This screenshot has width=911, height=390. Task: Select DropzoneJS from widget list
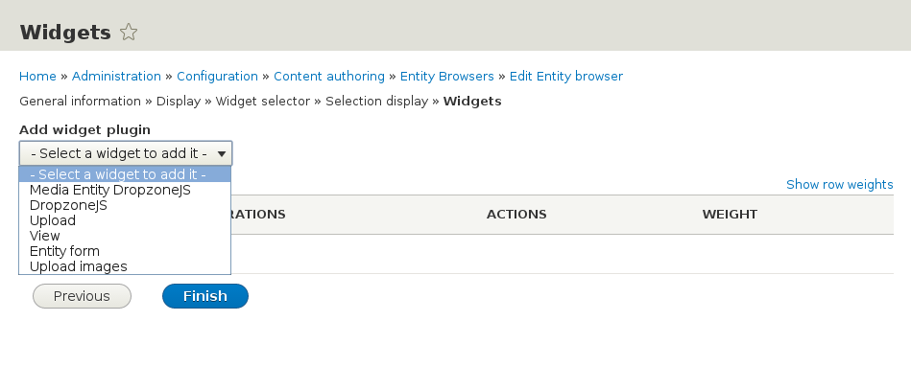68,205
